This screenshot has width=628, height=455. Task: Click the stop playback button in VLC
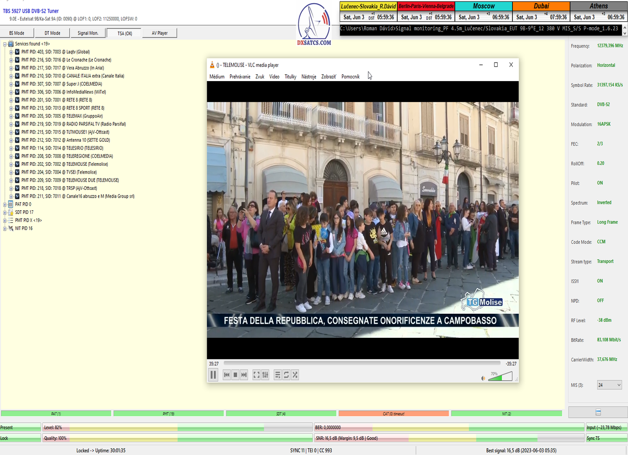tap(235, 374)
